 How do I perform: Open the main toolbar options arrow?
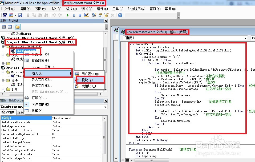(179, 15)
